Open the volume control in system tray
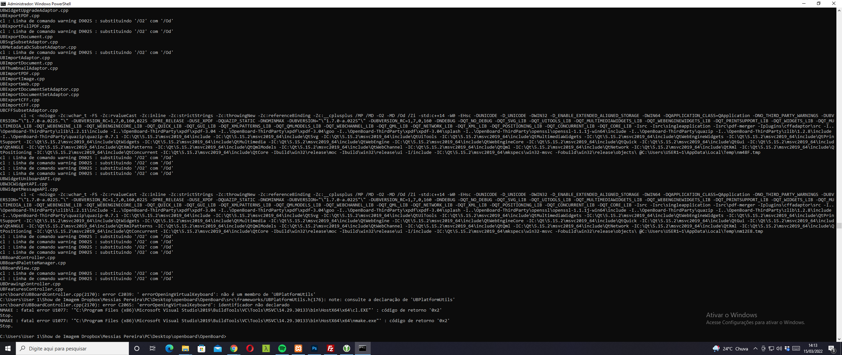Screen dimensions: 842x355 coord(779,348)
